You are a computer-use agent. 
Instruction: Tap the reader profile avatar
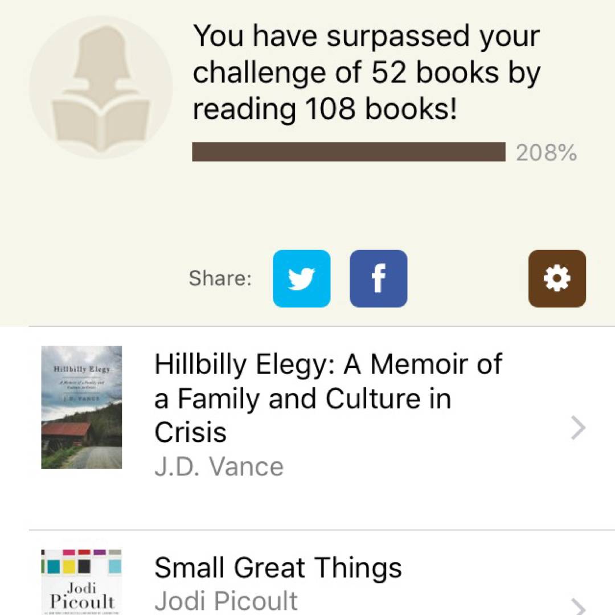click(x=101, y=87)
